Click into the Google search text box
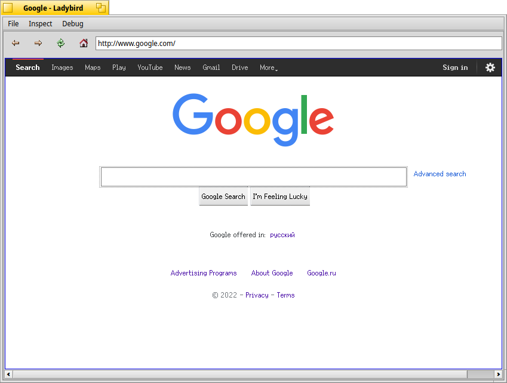507x383 pixels. 253,177
